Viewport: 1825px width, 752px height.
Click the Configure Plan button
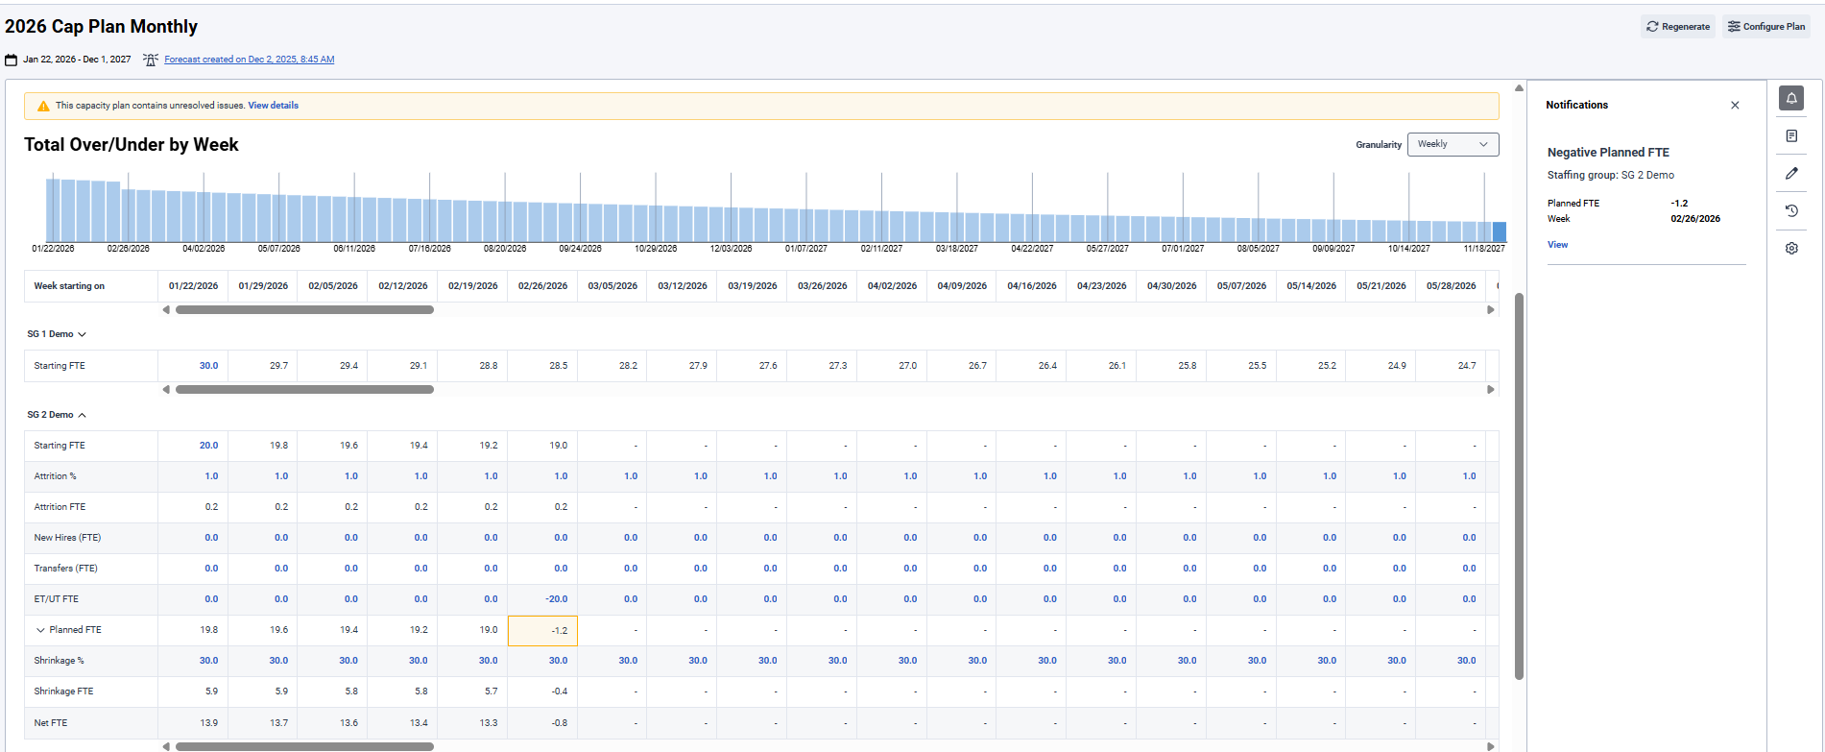pyautogui.click(x=1766, y=27)
